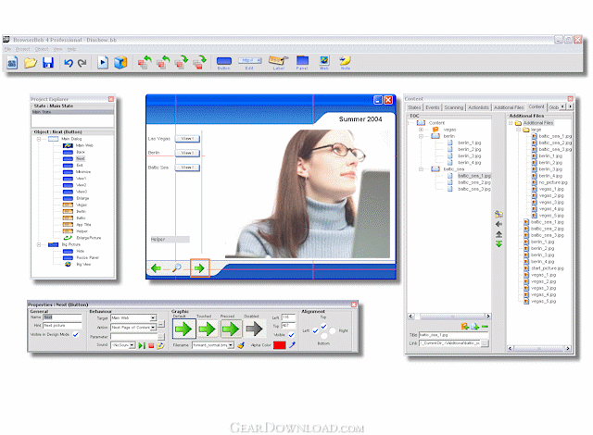593x435 pixels.
Task: Select the Button object tool
Action: pyautogui.click(x=224, y=63)
